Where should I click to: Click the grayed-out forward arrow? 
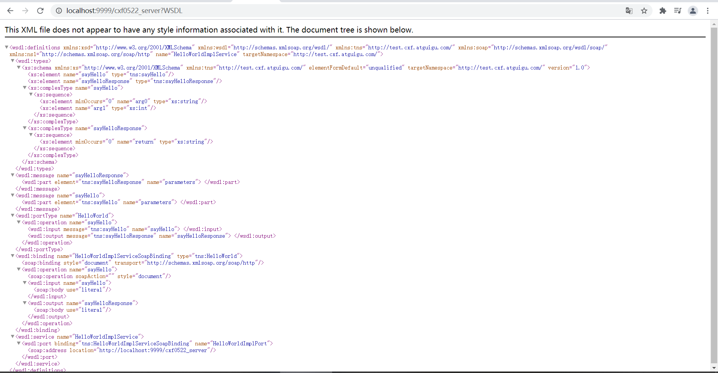[x=25, y=11]
